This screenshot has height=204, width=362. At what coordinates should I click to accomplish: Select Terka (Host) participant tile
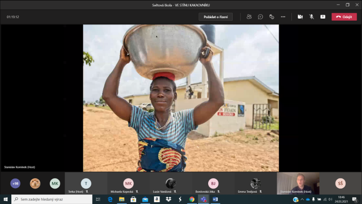pyautogui.click(x=86, y=183)
